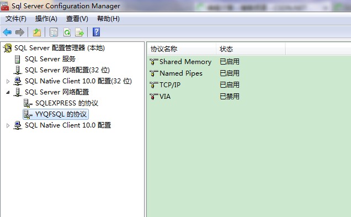Select SQLEXPRESS 的协议 in the tree

tap(67, 103)
